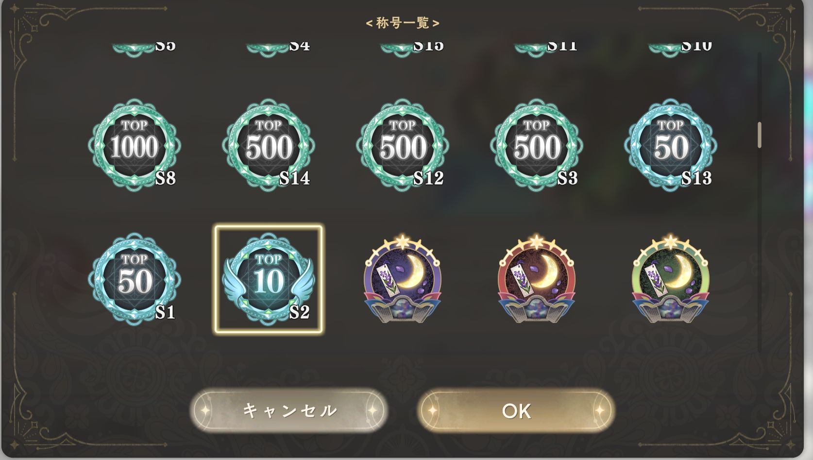The width and height of the screenshot is (813, 460).
Task: Select the green-framed moon badge
Action: (x=671, y=279)
